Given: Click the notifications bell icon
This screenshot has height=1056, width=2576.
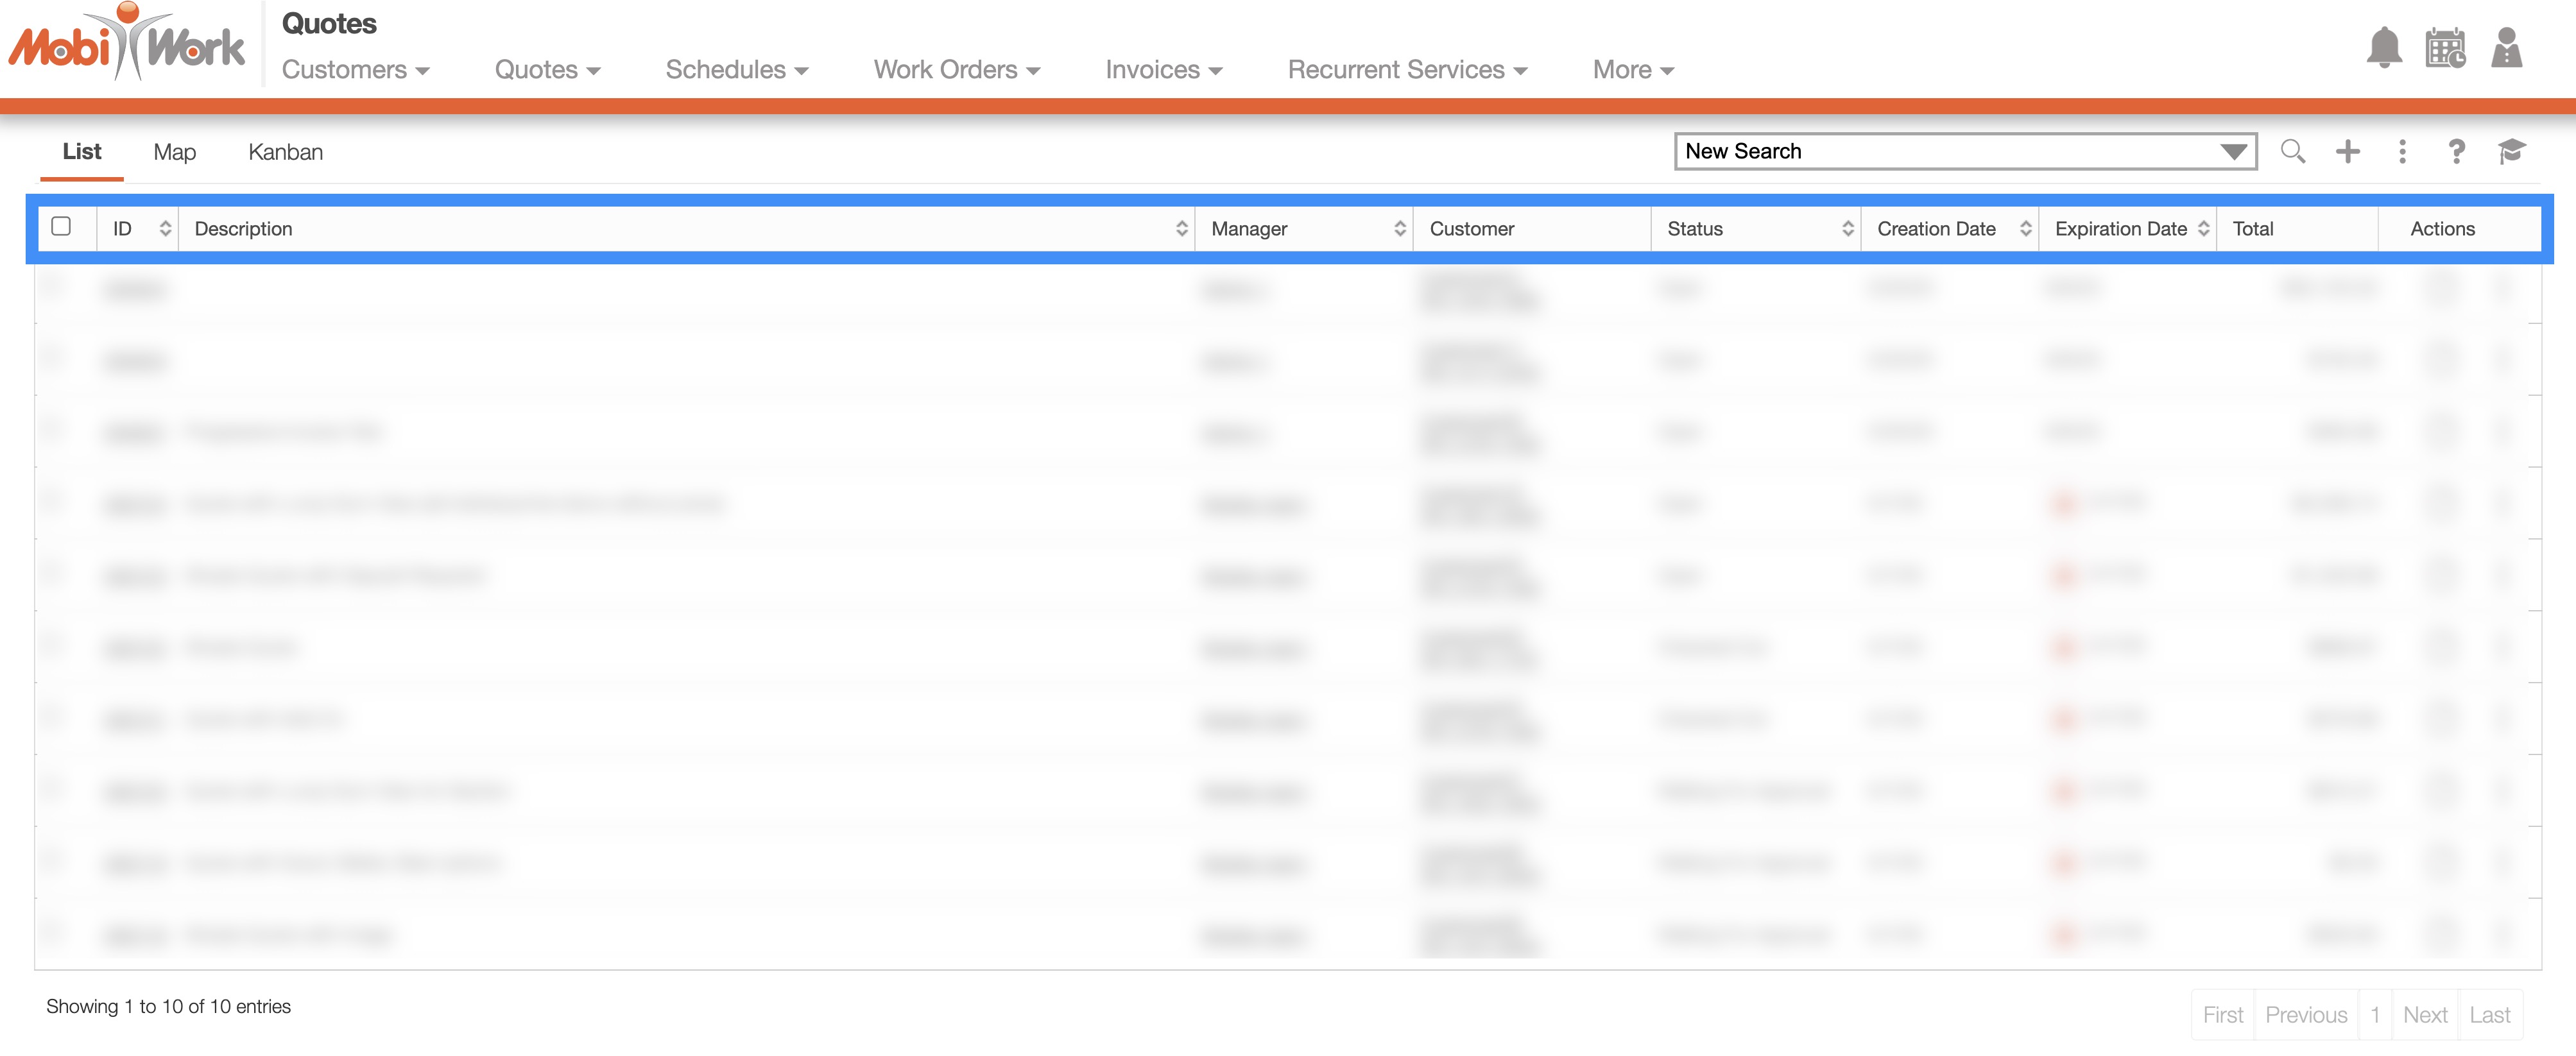Looking at the screenshot, I should (2384, 47).
